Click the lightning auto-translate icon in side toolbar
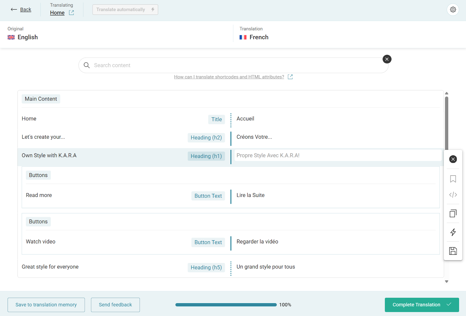 coord(453,232)
